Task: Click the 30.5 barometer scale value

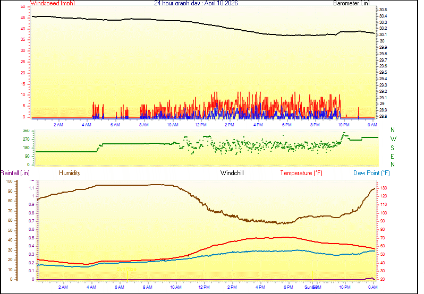Action: pyautogui.click(x=383, y=10)
